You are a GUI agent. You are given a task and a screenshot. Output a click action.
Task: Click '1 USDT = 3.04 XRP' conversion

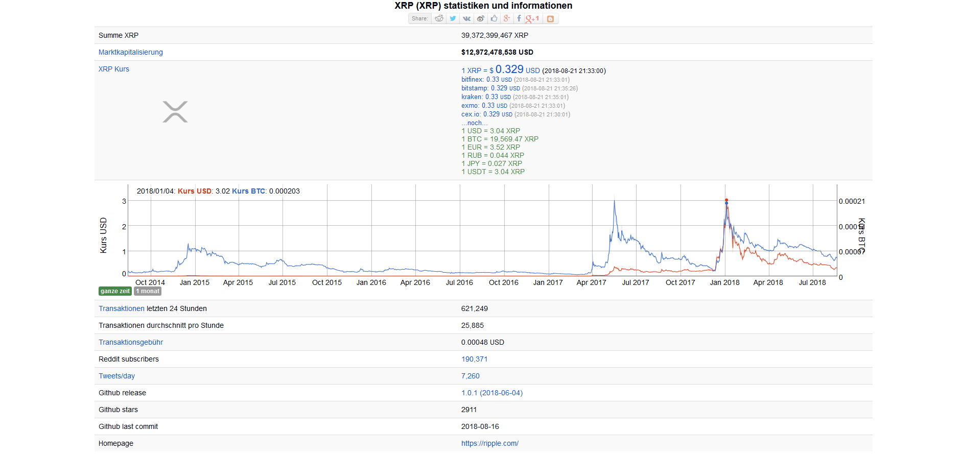click(493, 172)
